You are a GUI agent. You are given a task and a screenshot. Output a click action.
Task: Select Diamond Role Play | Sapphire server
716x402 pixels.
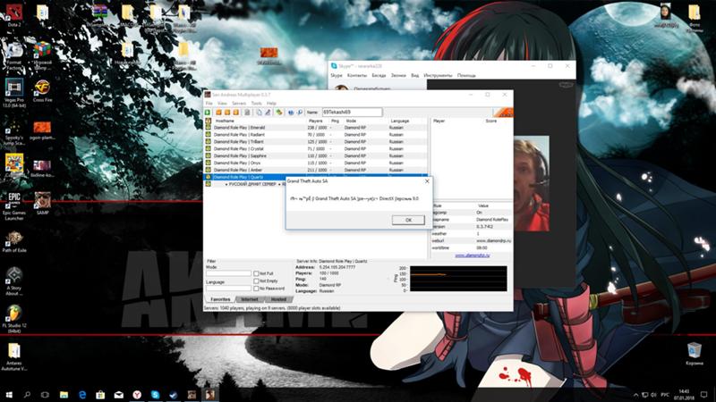pos(316,155)
